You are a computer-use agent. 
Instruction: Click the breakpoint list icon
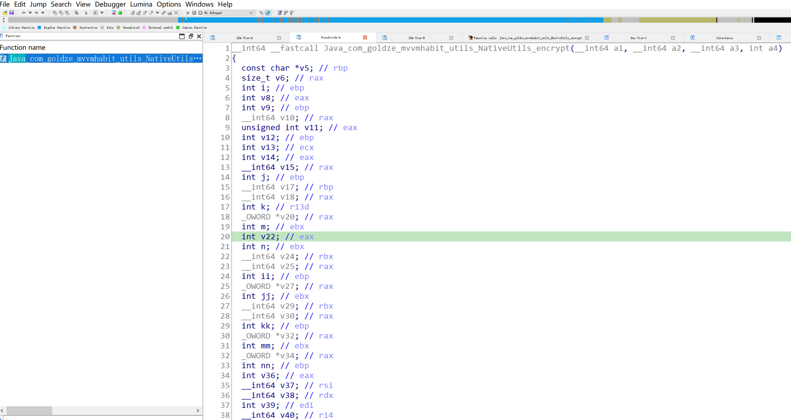coord(279,13)
